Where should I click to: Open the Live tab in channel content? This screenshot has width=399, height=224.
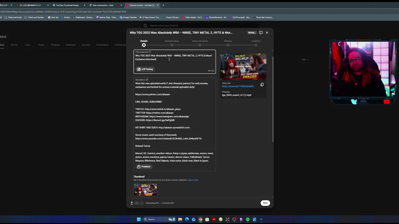coord(28,45)
